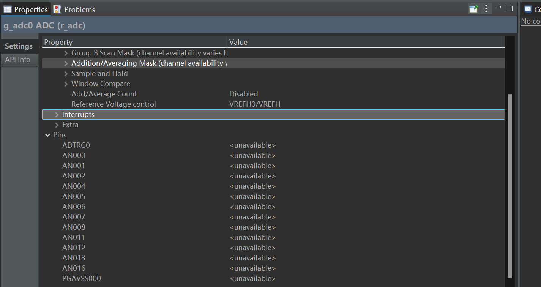Collapse the Pins category
541x287 pixels.
48,135
